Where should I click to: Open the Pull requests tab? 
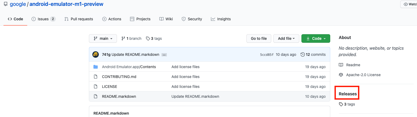tap(79, 19)
